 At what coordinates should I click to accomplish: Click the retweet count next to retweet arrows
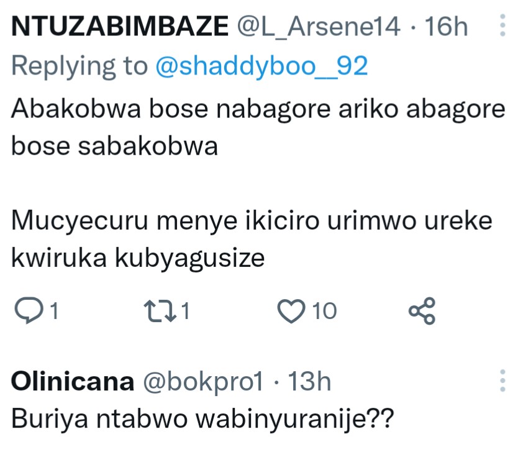coord(184,312)
